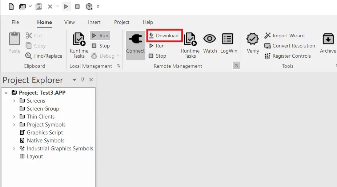The width and height of the screenshot is (337, 187).
Task: Open the Remote Management dialog launcher
Action: pyautogui.click(x=236, y=66)
